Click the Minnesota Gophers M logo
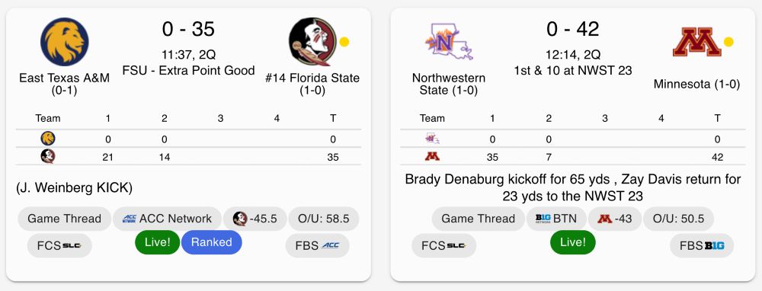The height and width of the screenshot is (291, 762). point(696,42)
